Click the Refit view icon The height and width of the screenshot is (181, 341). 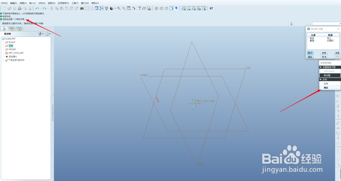(129, 8)
